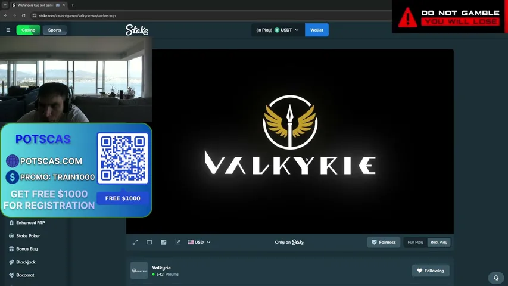The height and width of the screenshot is (286, 508).
Task: Click the Valkyrie provider name
Action: 161,268
